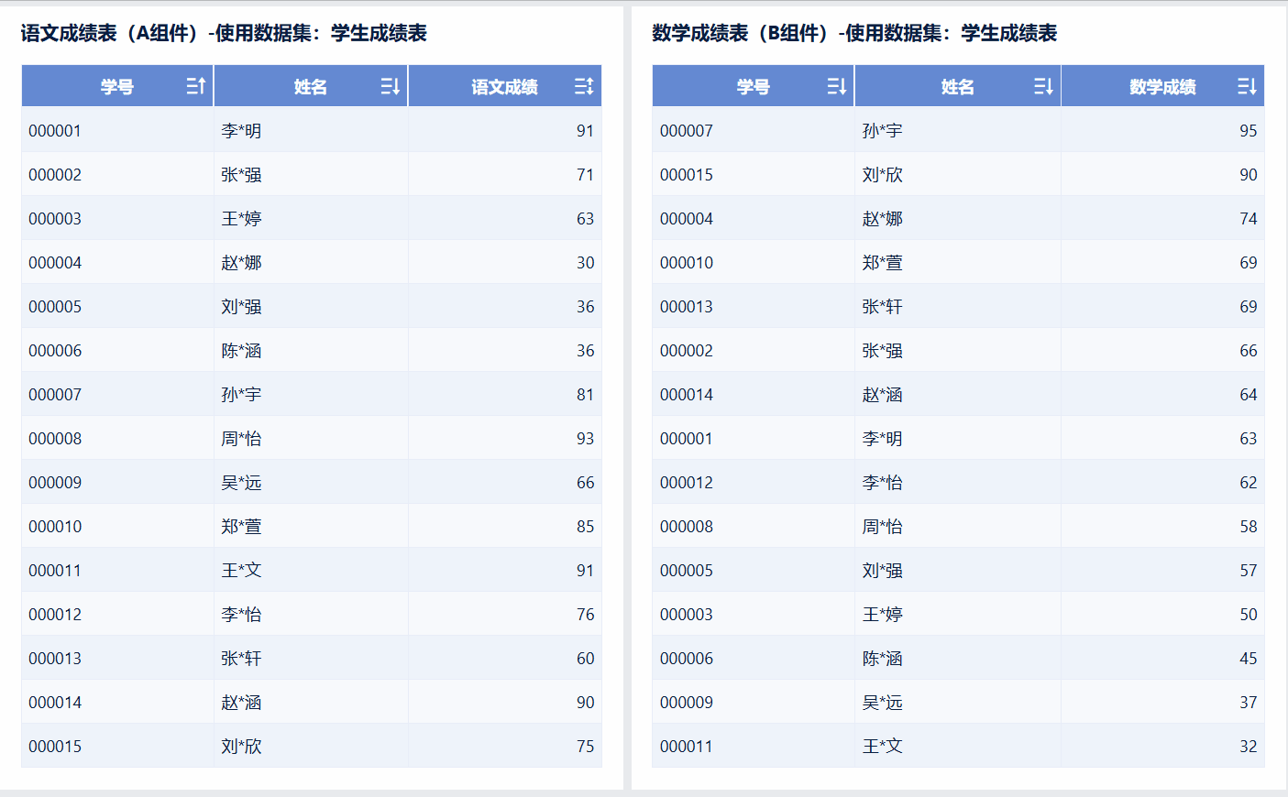Click name 陈*涵 in 语文成绩表
Image resolution: width=1288 pixels, height=797 pixels.
241,351
